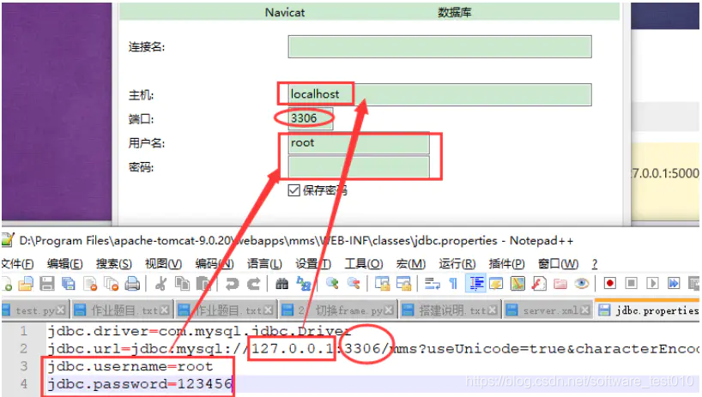702x397 pixels.
Task: Switch to the test.py tab
Action: 35,310
